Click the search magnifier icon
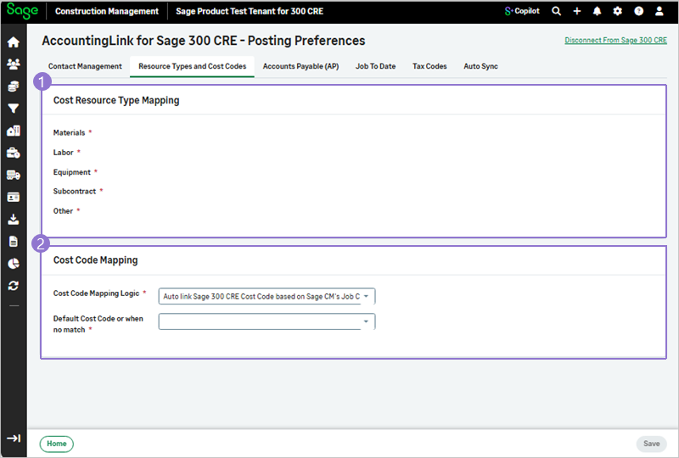This screenshot has width=679, height=458. (557, 11)
